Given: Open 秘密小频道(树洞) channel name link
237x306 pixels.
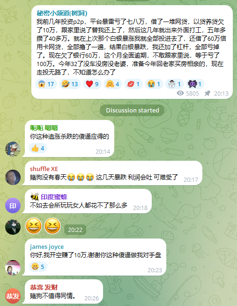Looking at the screenshot, I should point(62,13).
